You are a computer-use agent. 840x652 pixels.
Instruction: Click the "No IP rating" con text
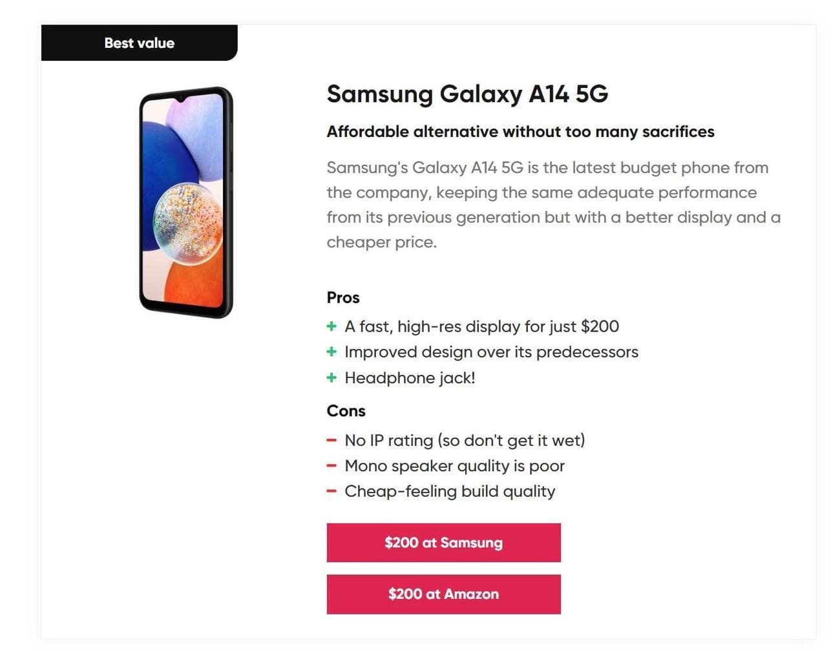pos(465,441)
